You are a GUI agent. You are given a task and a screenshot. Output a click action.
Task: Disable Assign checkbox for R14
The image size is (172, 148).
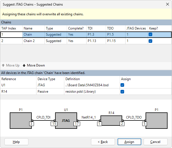click(122, 92)
